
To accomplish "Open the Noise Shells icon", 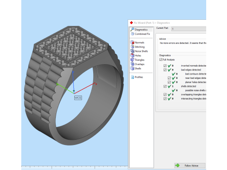I will [x=132, y=51].
